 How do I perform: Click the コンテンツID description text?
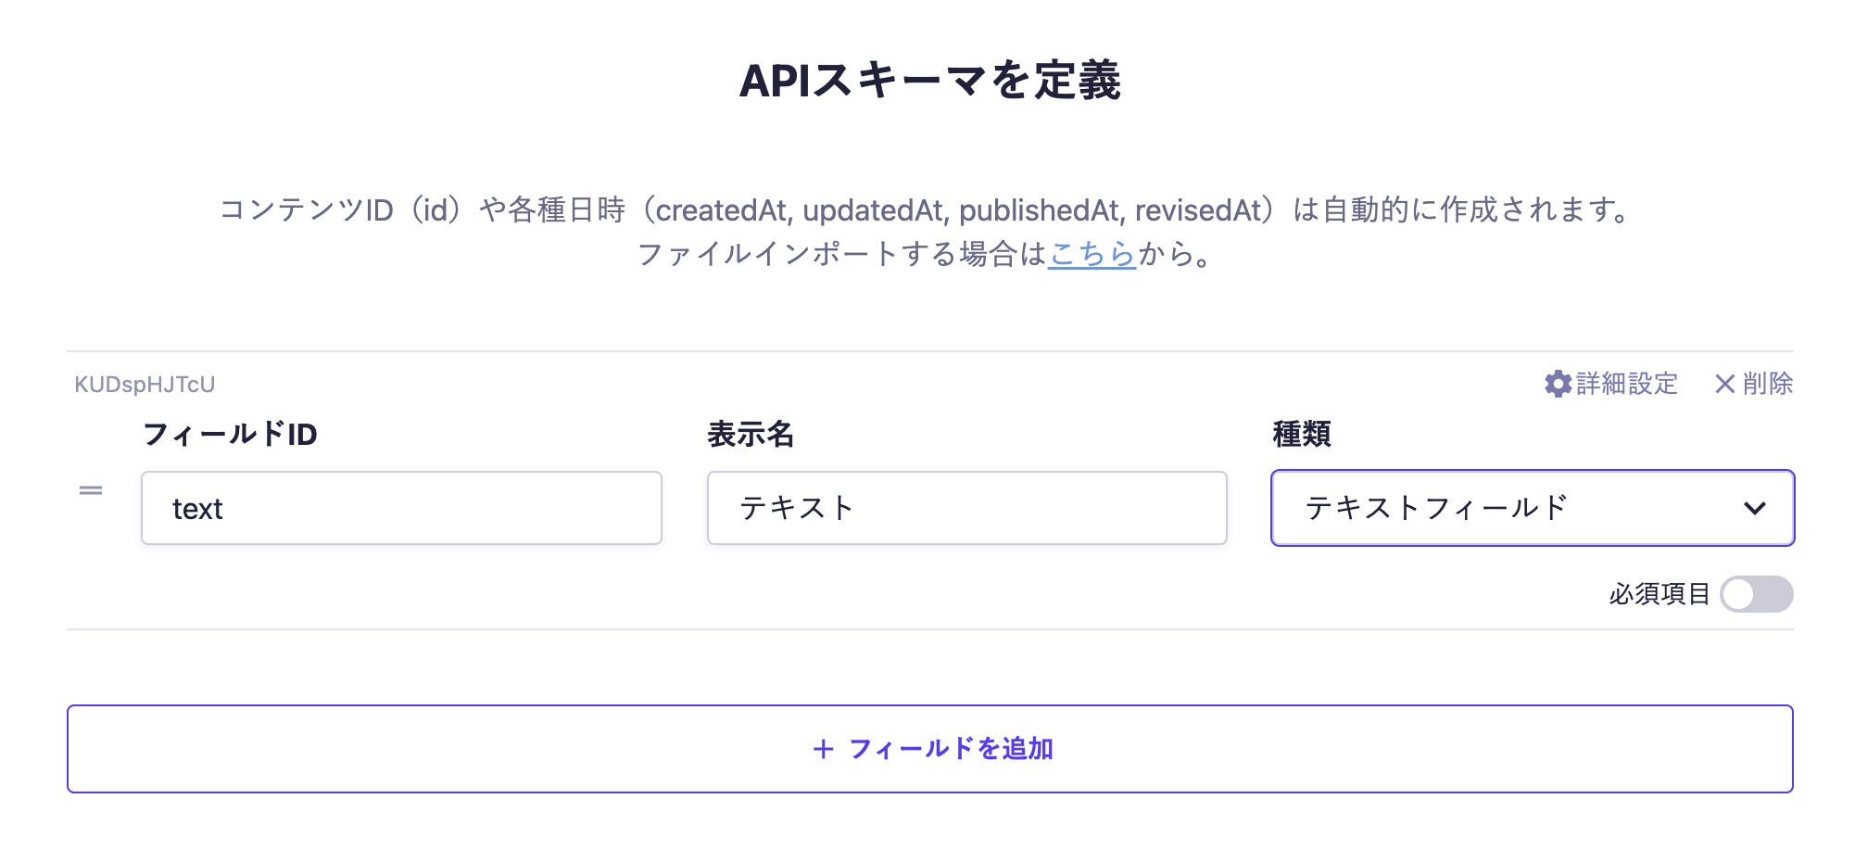(927, 210)
